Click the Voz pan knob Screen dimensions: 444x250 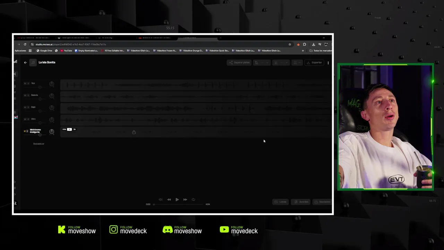click(x=52, y=84)
